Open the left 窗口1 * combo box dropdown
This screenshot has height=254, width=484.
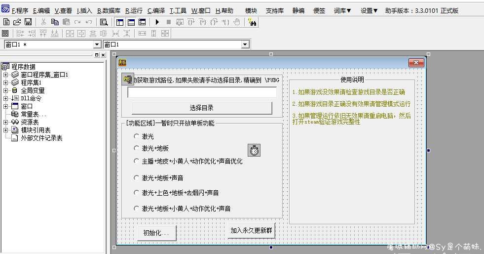click(x=97, y=44)
